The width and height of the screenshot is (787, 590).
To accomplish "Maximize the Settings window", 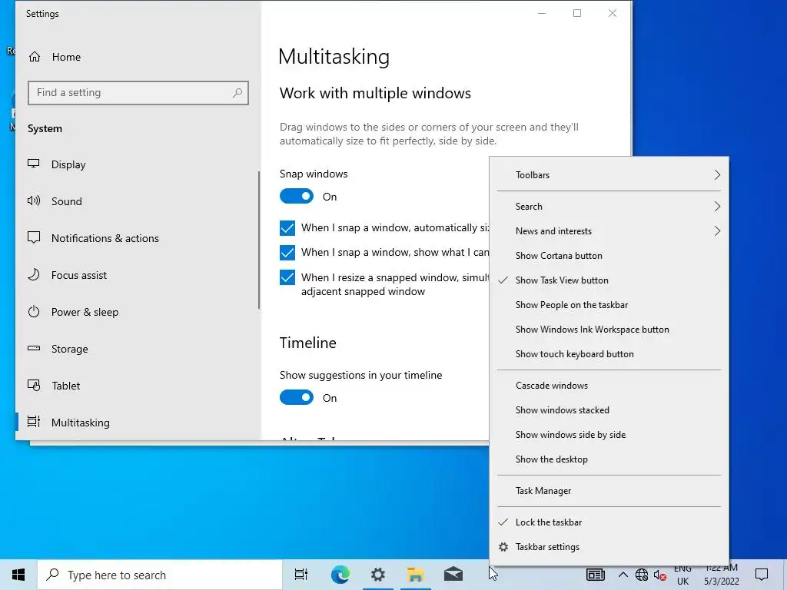I will 577,13.
